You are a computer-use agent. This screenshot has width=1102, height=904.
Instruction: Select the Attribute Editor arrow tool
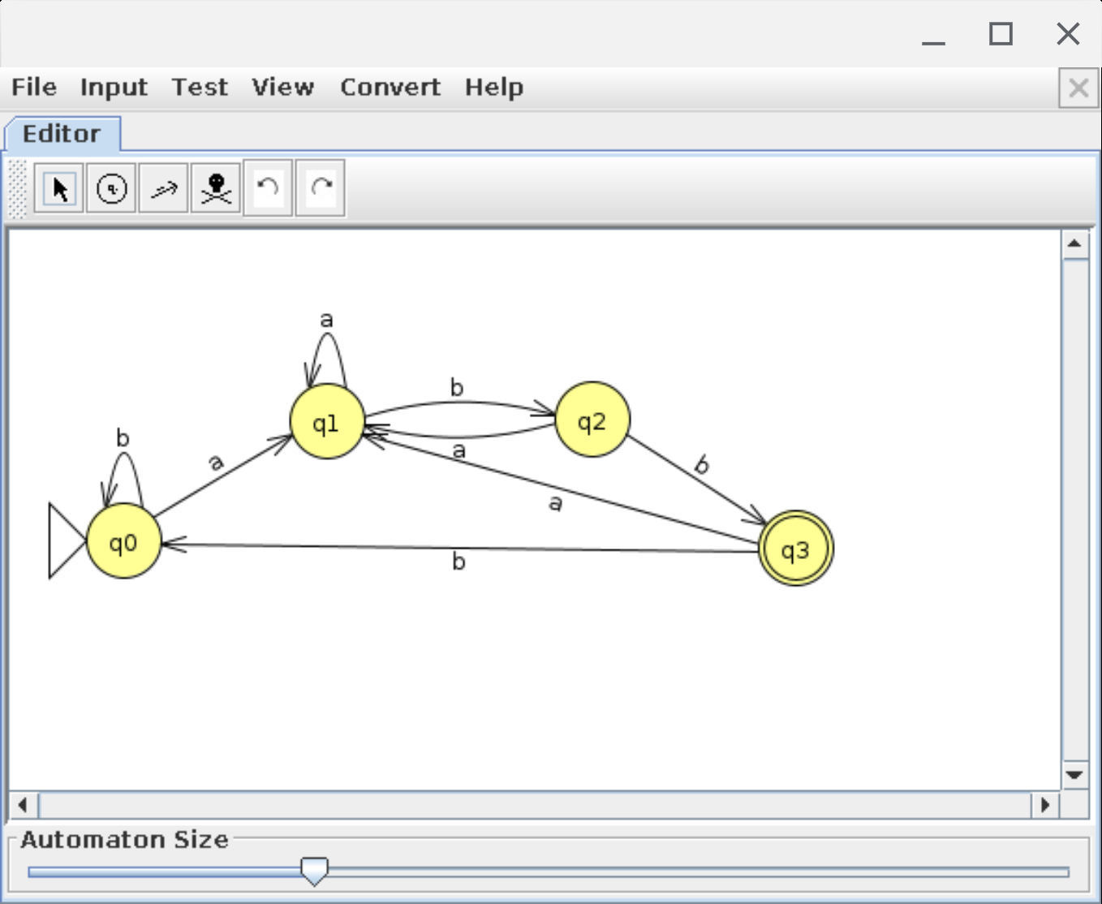pos(59,189)
